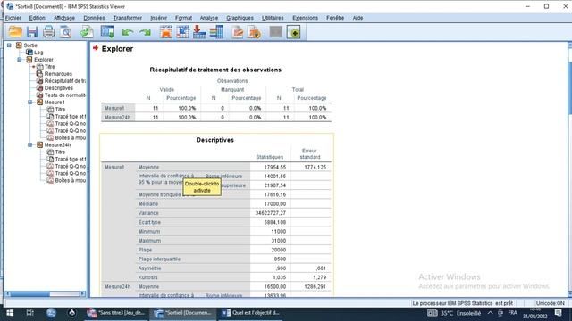Select the Titre item under Mesure24h
Screen dimensions: 572x321
point(60,152)
